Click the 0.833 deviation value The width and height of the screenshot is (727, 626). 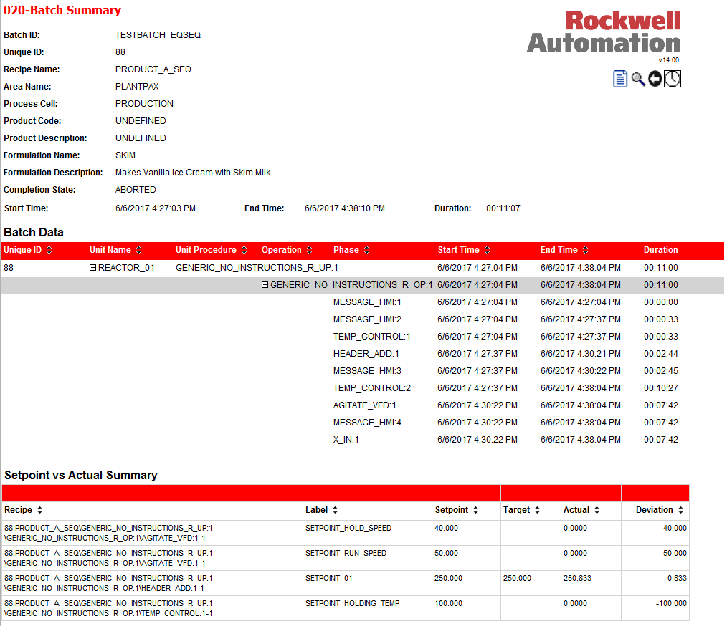click(x=677, y=578)
